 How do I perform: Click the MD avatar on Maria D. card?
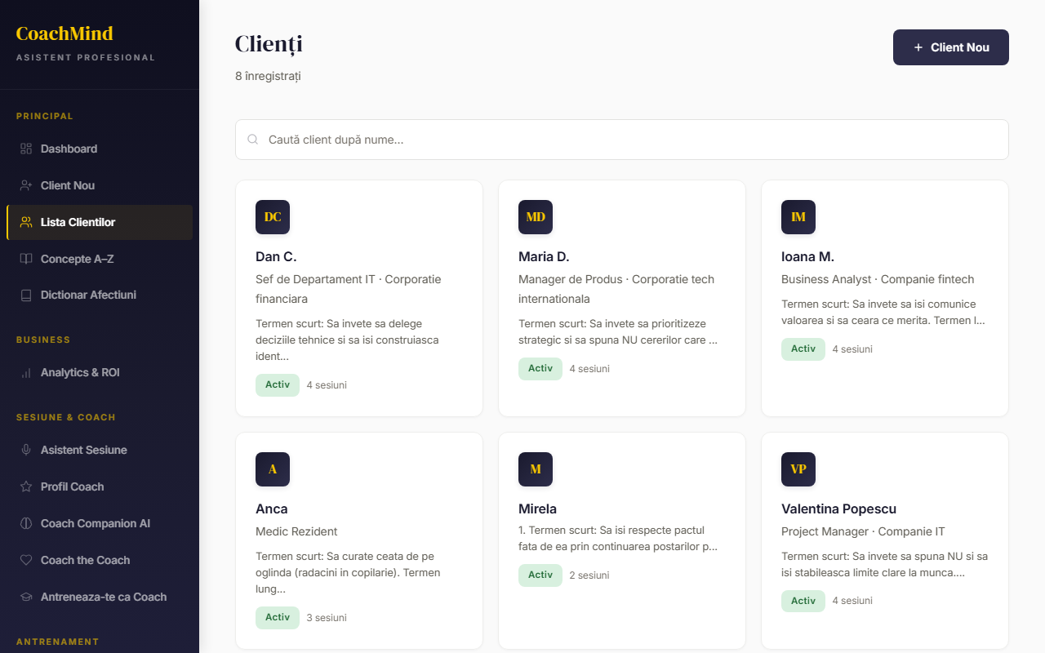(x=536, y=217)
